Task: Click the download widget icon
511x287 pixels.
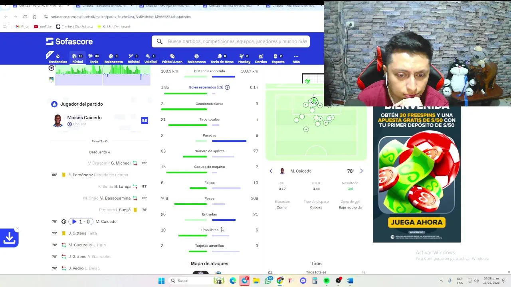Action: pos(9,238)
